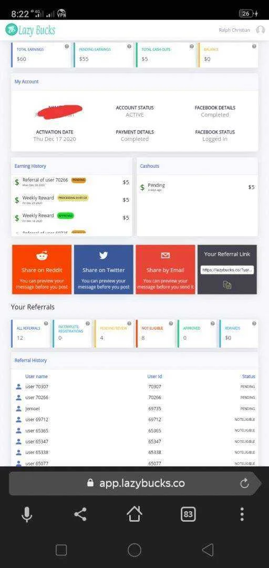Image resolution: width=269 pixels, height=568 pixels.
Task: Select row "user 69712" in Referral History
Action: tap(134, 420)
